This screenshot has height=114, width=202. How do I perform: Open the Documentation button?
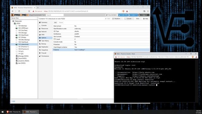pos(111,15)
